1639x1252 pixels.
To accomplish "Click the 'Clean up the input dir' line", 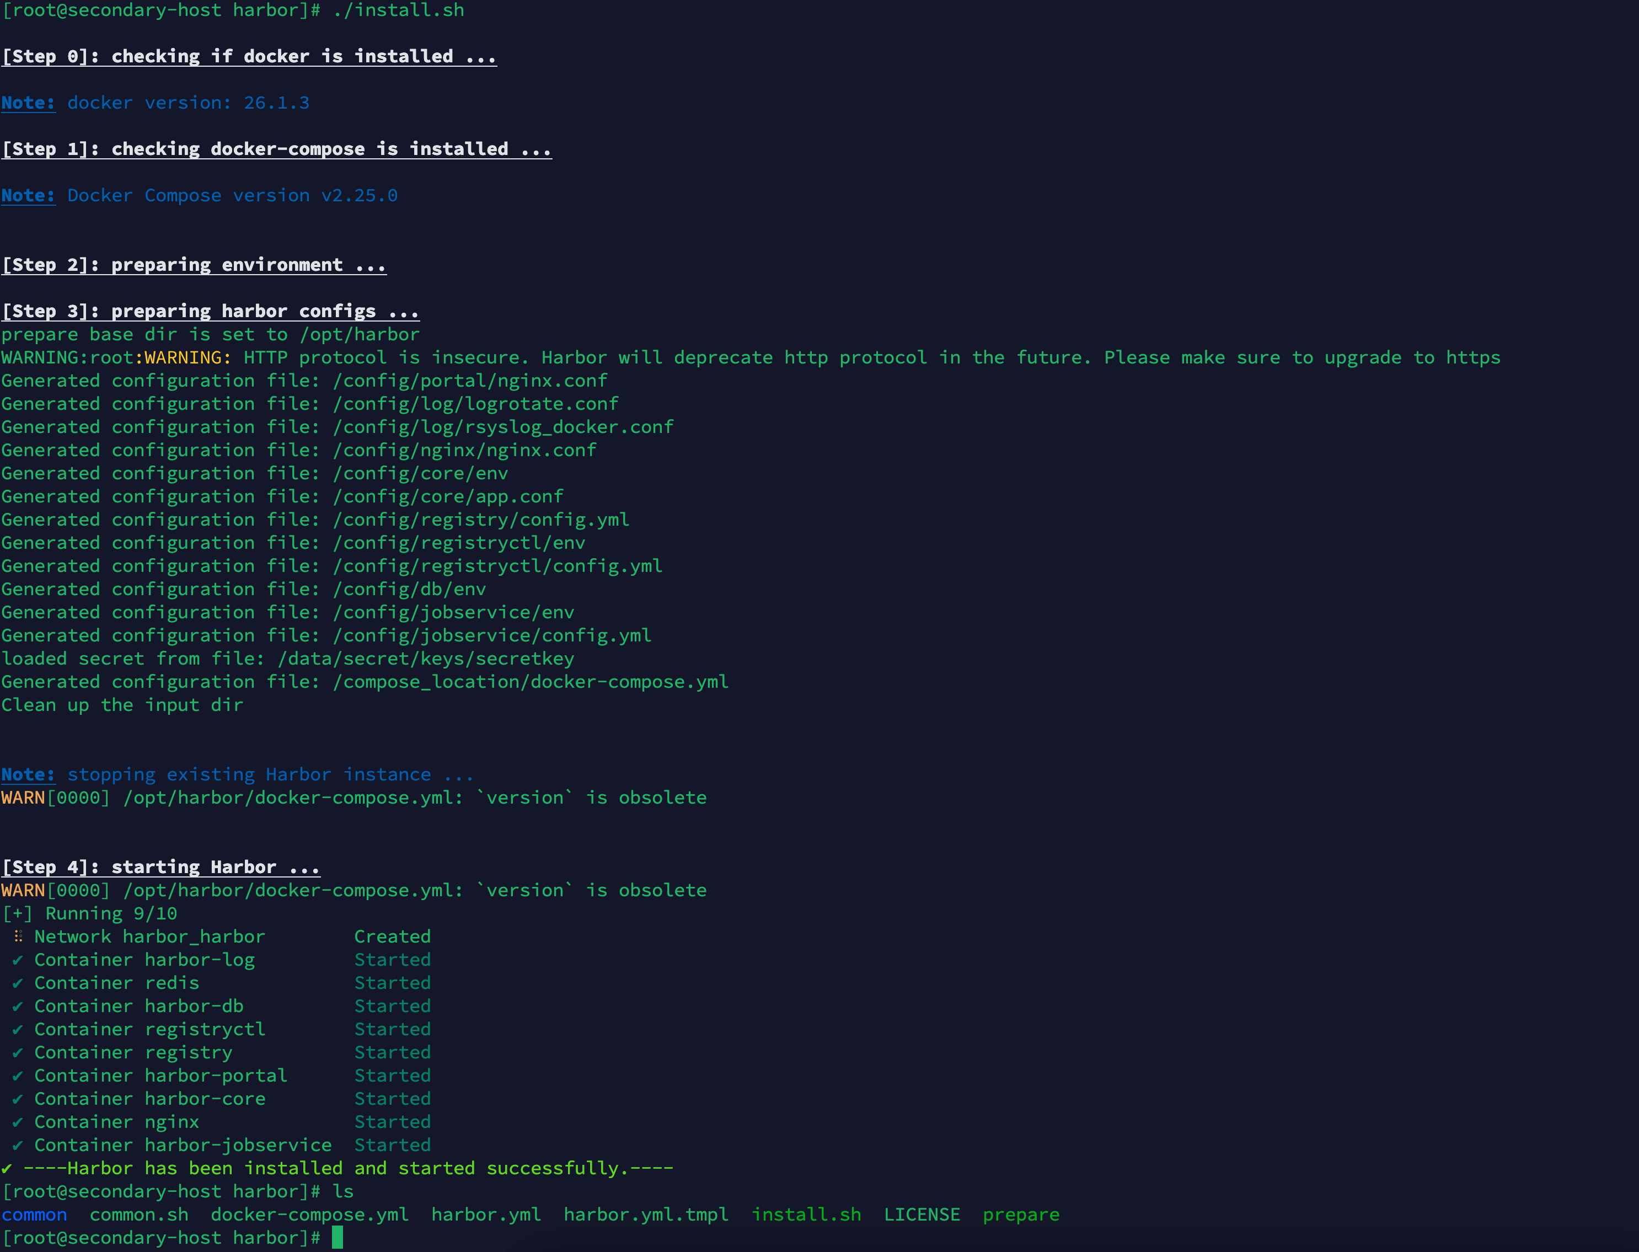I will tap(122, 705).
